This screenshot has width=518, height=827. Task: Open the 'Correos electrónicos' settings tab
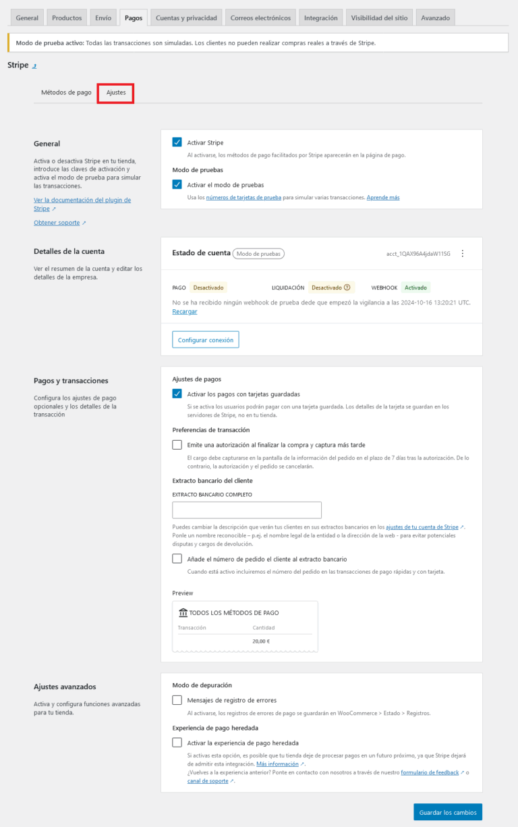pos(260,17)
